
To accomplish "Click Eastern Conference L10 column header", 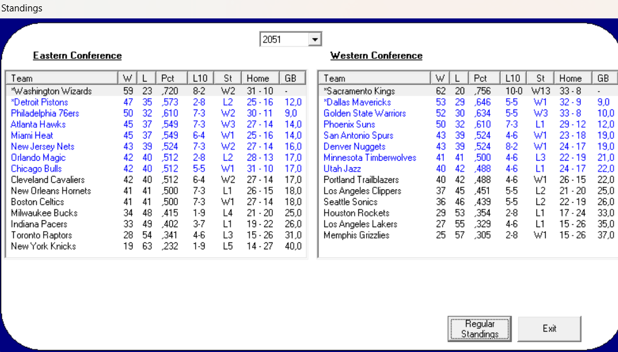I will (x=201, y=78).
